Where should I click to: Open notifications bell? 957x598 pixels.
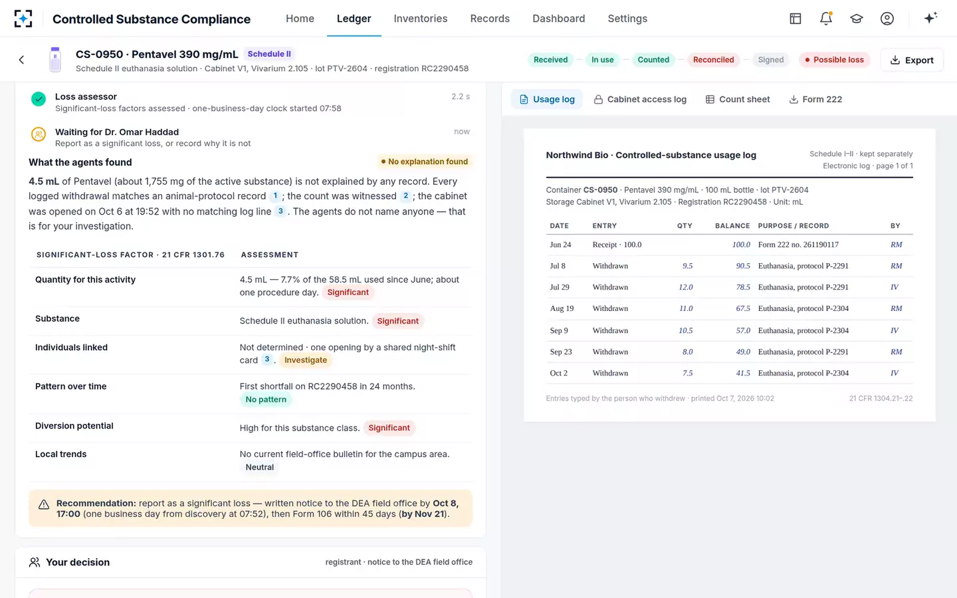click(825, 19)
